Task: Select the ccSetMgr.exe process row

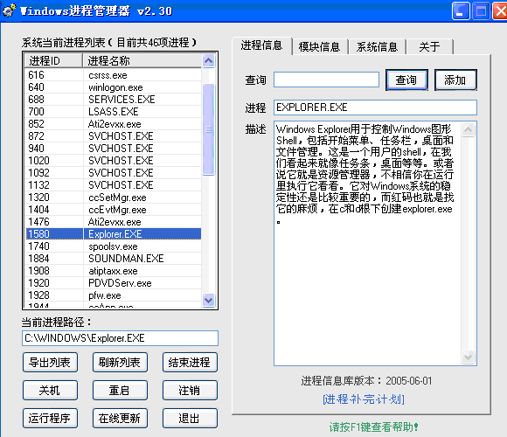Action: [x=113, y=198]
